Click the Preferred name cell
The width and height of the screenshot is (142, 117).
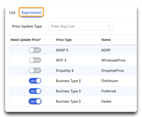click(108, 91)
